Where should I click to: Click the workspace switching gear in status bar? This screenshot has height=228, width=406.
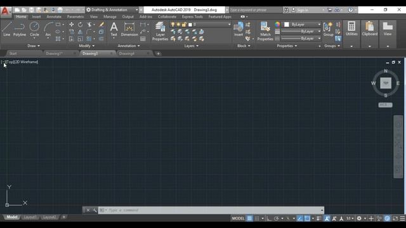pyautogui.click(x=359, y=218)
